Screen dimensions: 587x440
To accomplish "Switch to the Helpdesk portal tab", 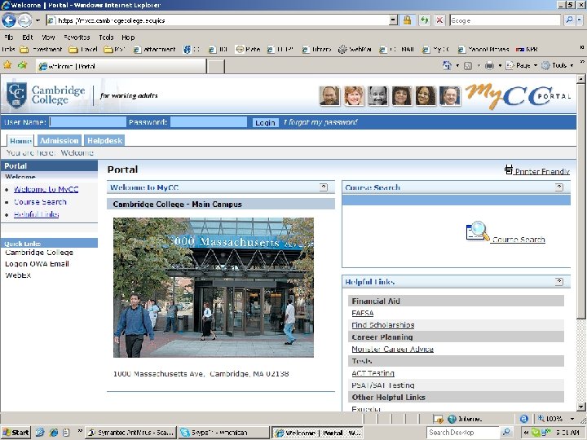I will pyautogui.click(x=104, y=141).
